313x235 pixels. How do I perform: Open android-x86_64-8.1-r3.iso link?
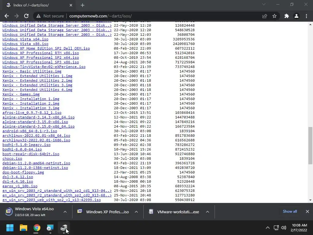30,131
